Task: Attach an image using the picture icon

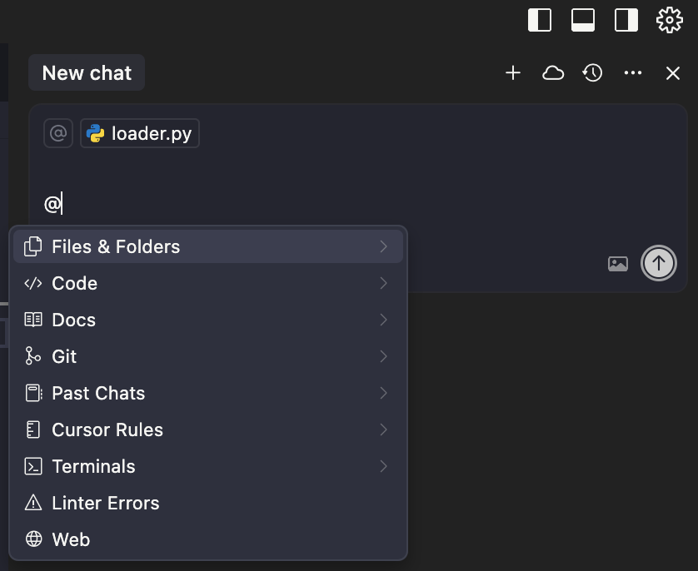Action: point(618,264)
